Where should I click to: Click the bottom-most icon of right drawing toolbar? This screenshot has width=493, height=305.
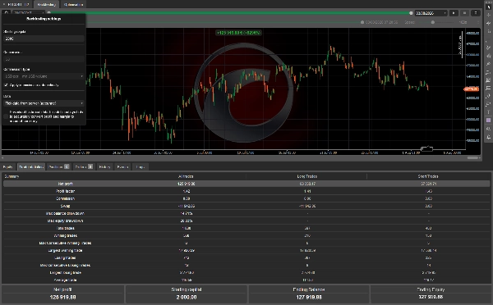(488, 137)
